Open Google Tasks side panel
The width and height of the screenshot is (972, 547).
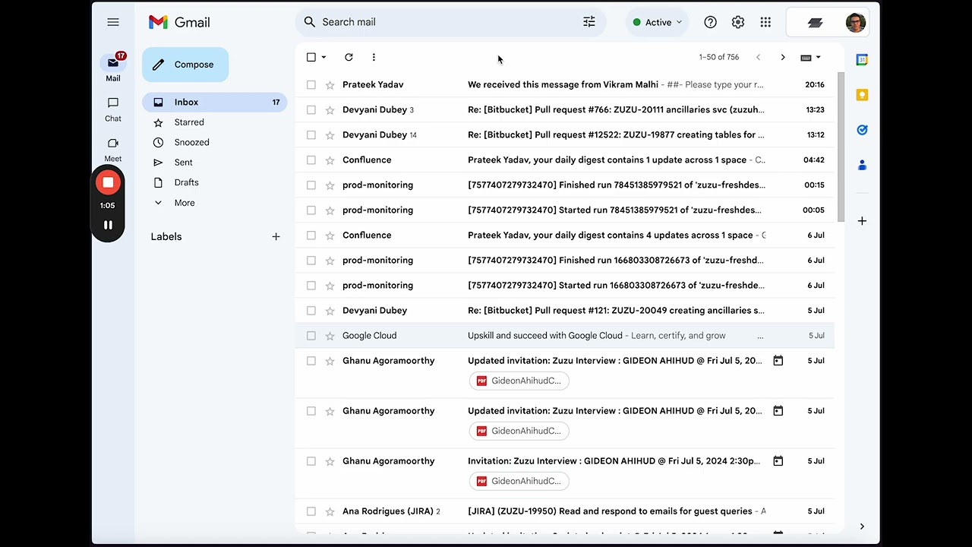coord(862,130)
